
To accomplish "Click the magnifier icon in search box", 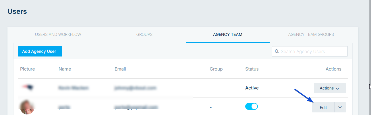I will click(277, 52).
